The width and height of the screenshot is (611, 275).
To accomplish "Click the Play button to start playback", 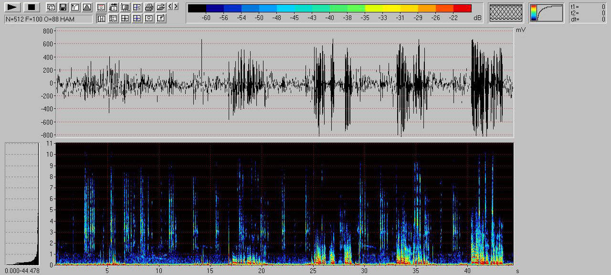I will coord(12,7).
